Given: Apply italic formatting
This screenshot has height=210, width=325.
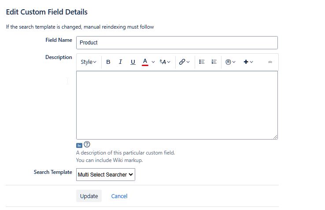Looking at the screenshot, I should [120, 62].
